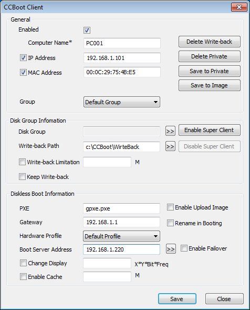The image size is (250, 310).
Task: Enable the Write-back Limitation checkbox
Action: tap(22, 162)
